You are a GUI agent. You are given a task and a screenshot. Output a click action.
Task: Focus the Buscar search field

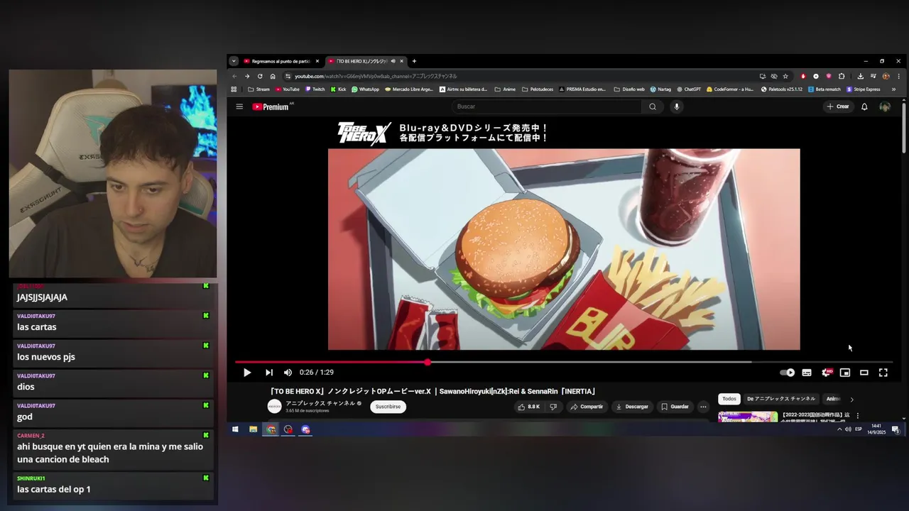pyautogui.click(x=547, y=106)
